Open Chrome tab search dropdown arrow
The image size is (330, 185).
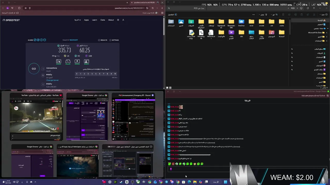pyautogui.click(x=162, y=3)
